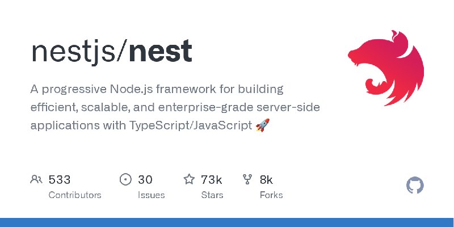Click the issues circle icon
Image resolution: width=454 pixels, height=227 pixels.
[125, 180]
